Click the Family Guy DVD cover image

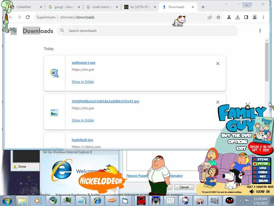(263, 130)
